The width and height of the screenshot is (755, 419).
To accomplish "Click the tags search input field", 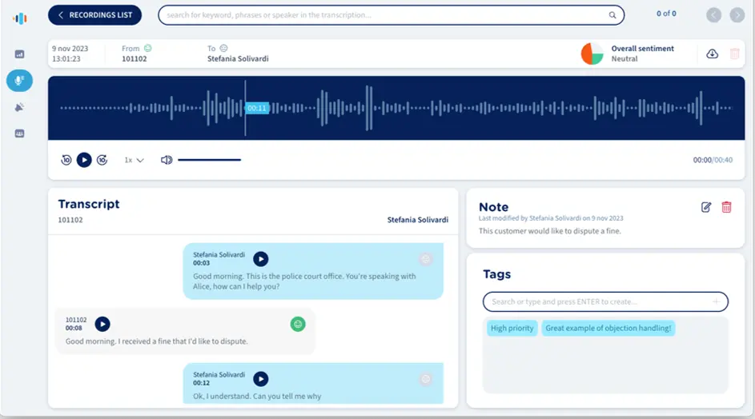I will click(596, 301).
